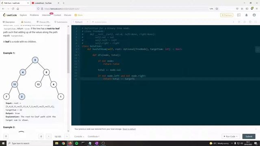Switch to the Submissions tab
260x146 pixels.
point(61,22)
